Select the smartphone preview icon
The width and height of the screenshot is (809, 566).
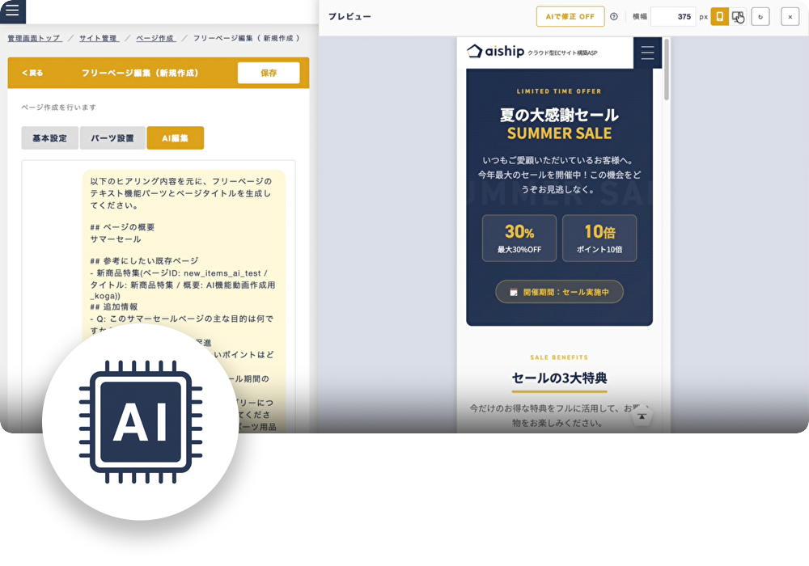point(720,16)
